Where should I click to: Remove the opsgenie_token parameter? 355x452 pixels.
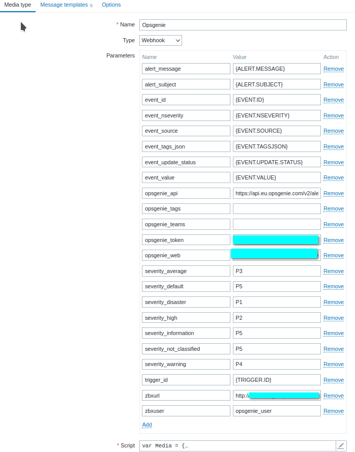click(x=333, y=240)
